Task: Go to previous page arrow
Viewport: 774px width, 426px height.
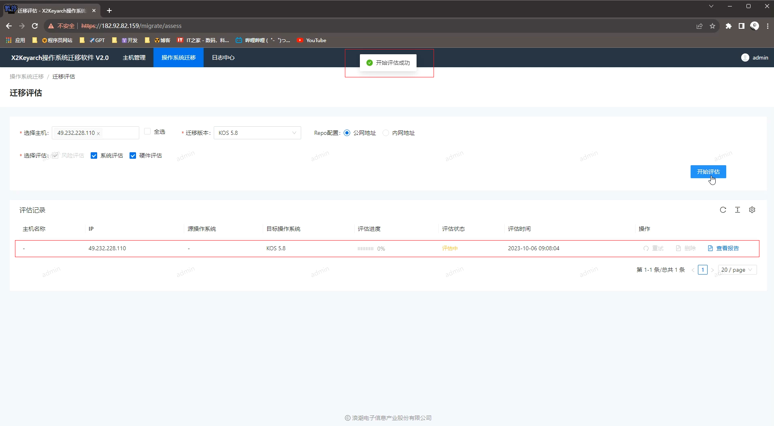Action: [693, 270]
